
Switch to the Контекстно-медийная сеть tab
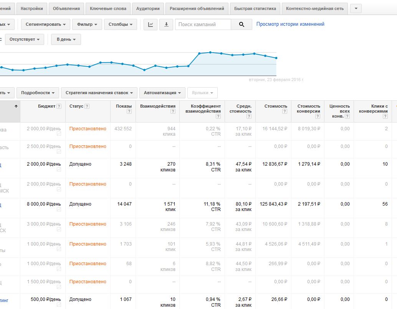[x=315, y=8]
